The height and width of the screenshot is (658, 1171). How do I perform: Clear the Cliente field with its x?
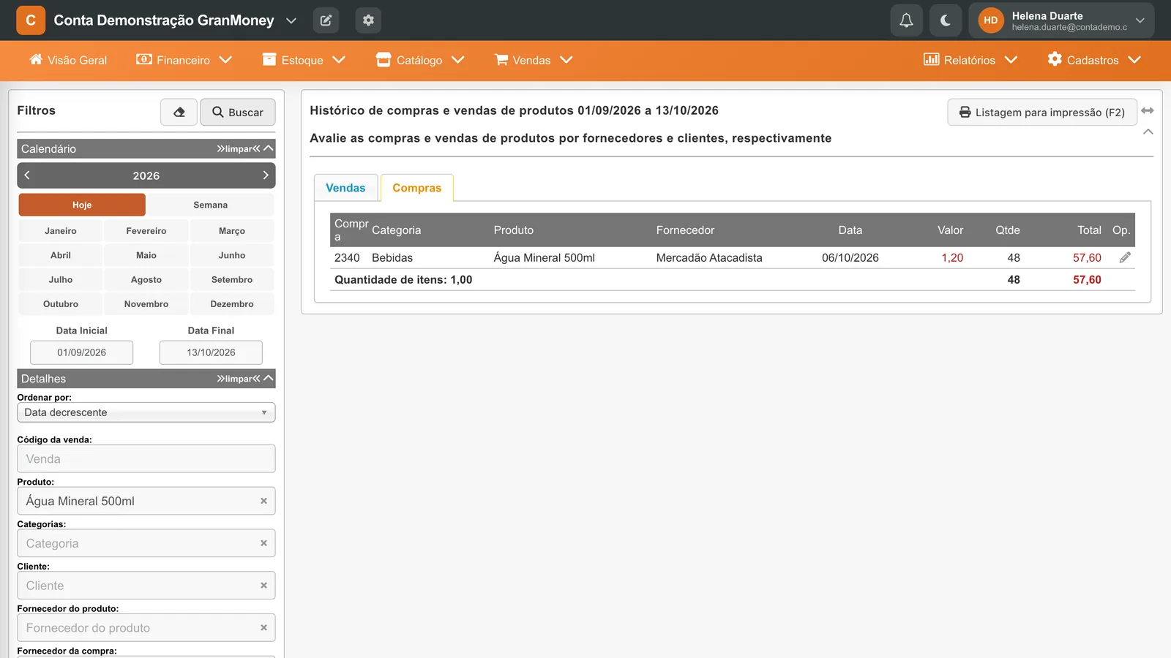tap(263, 586)
